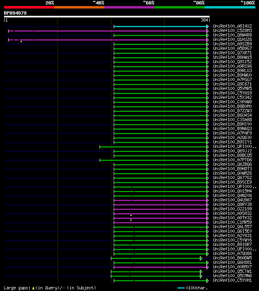Click the end arrowhead of UniRef100_B6ADW5 alignment
This screenshot has width=259, height=291.
click(x=201, y=258)
